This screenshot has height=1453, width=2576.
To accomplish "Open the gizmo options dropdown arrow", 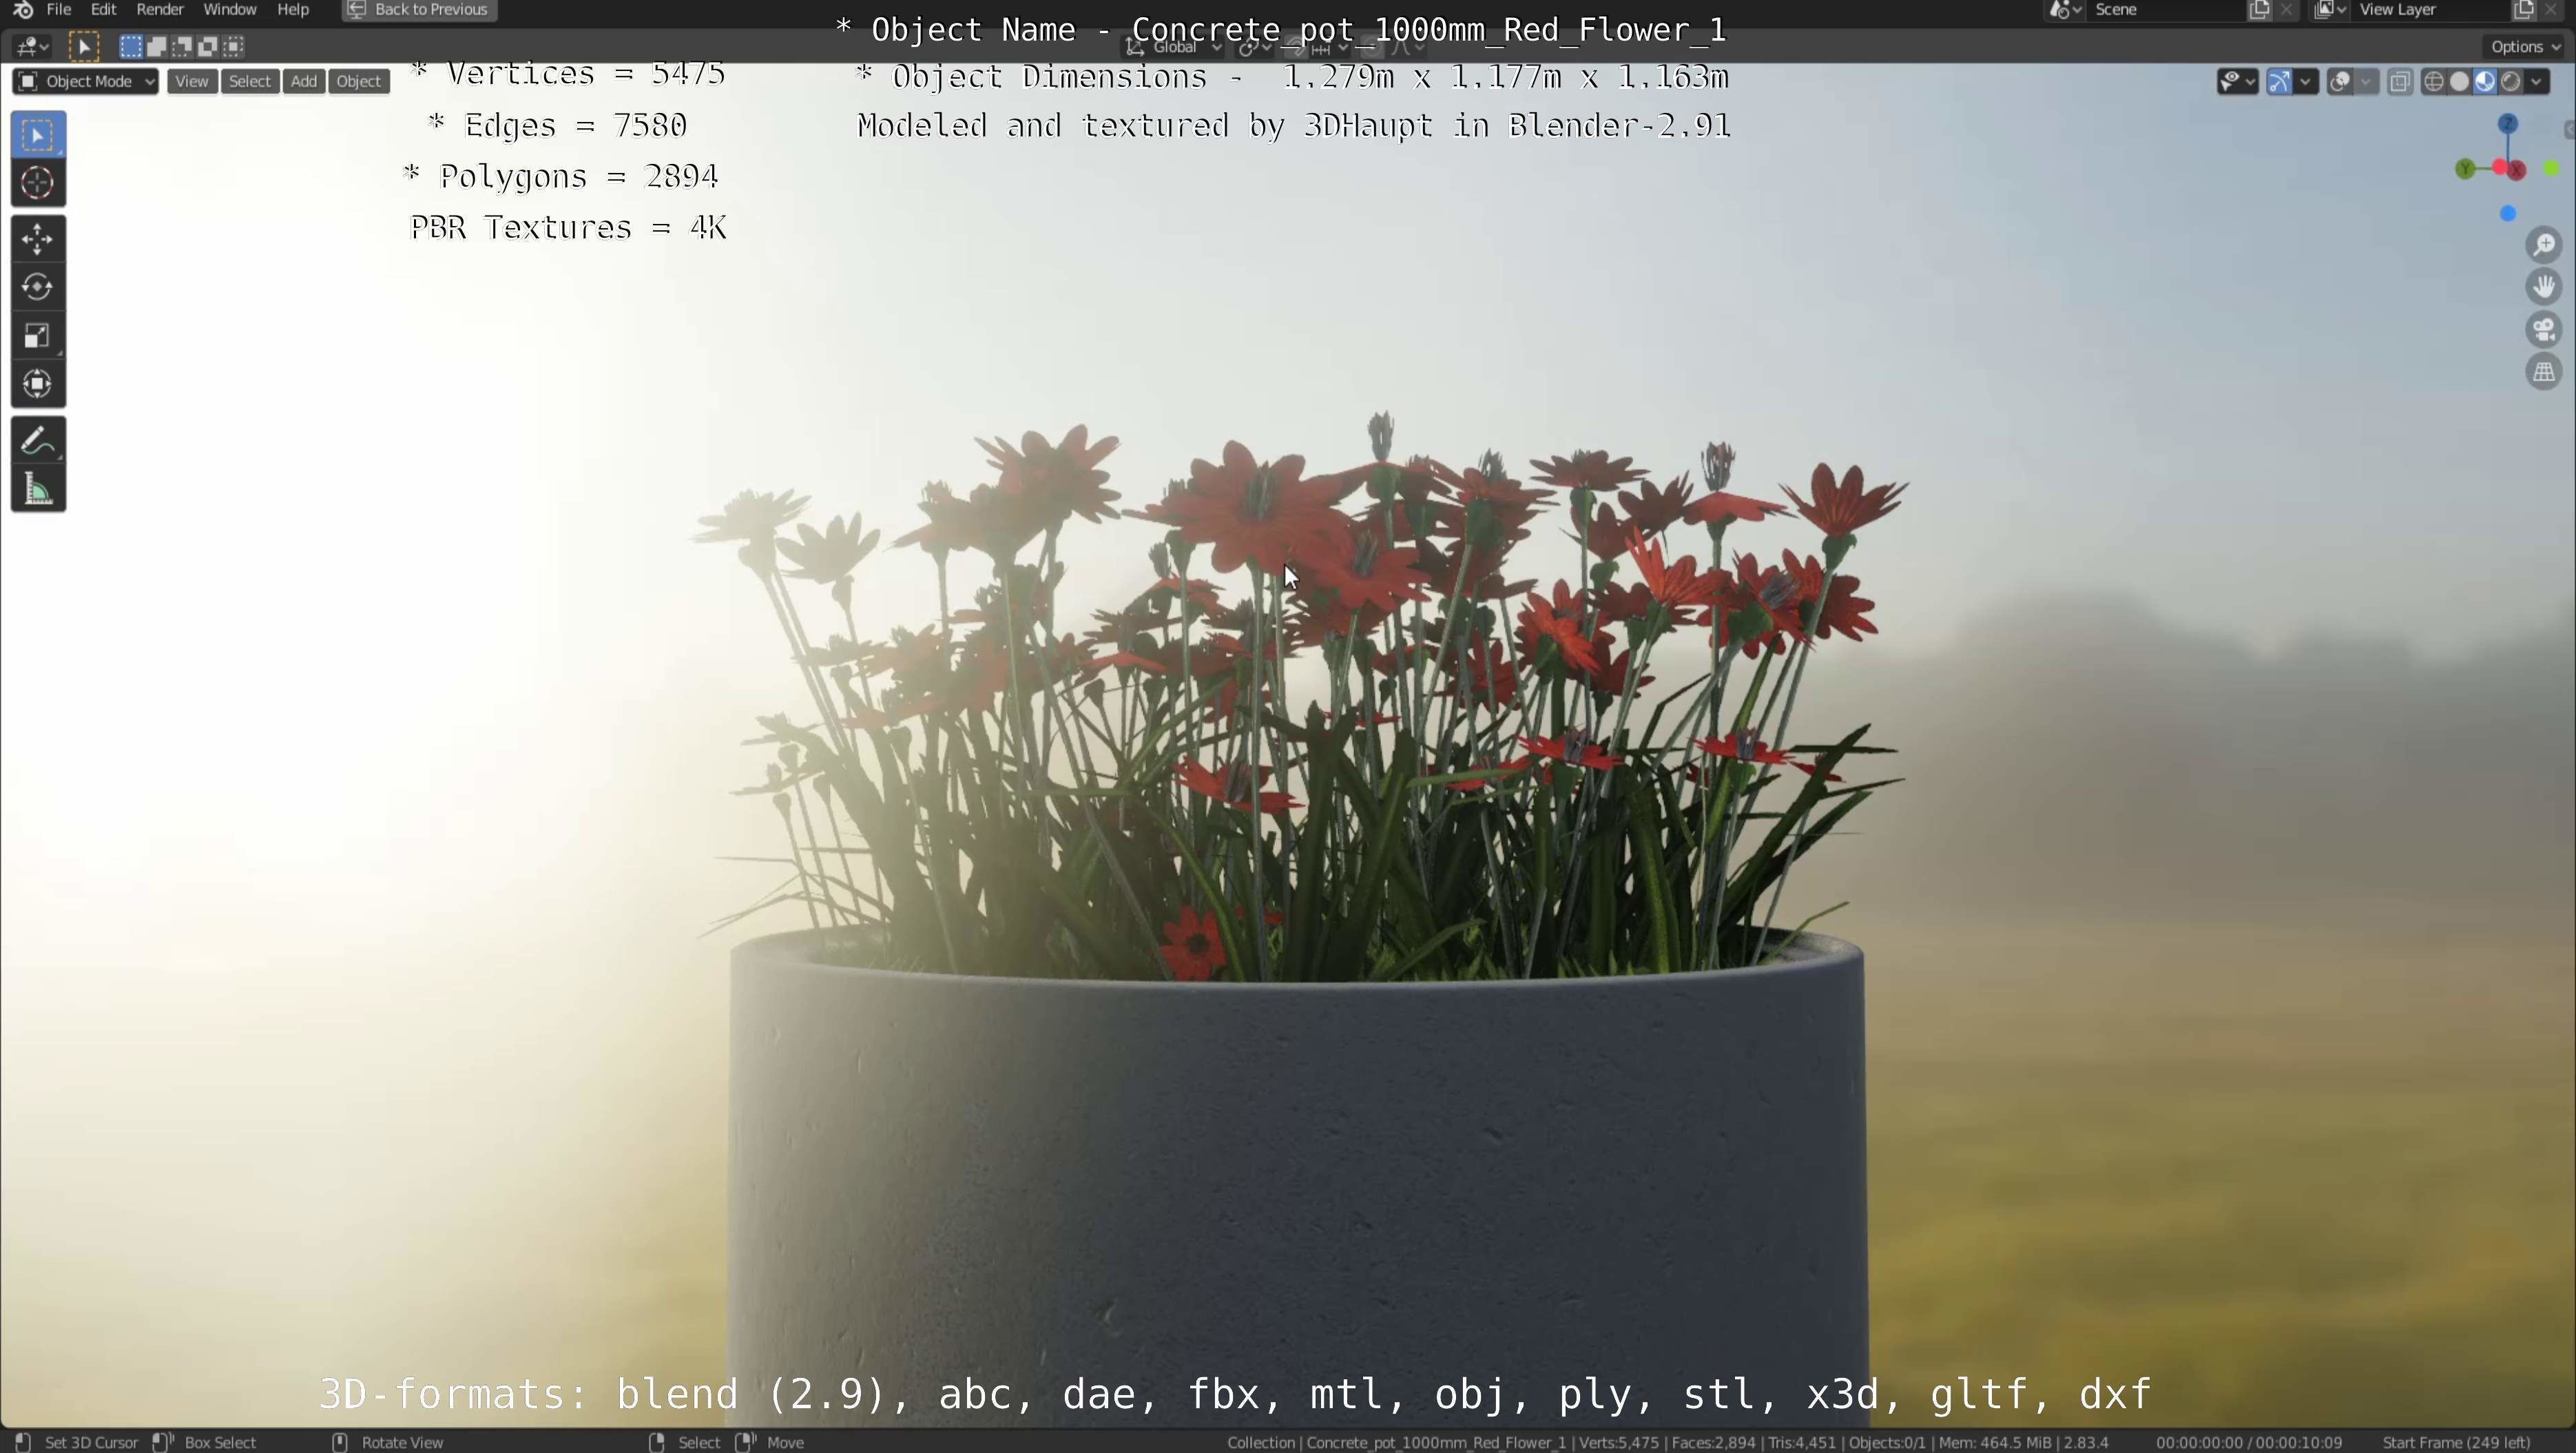I will [x=2306, y=82].
